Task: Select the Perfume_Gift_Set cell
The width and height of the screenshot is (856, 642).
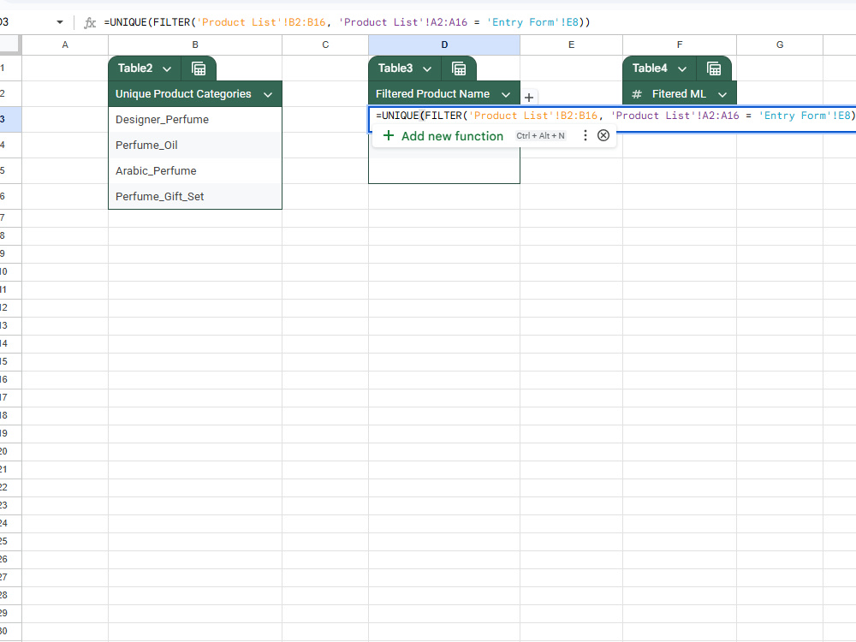Action: tap(195, 197)
